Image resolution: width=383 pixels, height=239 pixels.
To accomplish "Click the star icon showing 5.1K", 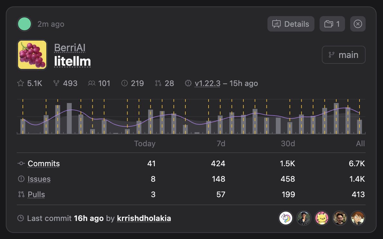I will coord(21,83).
